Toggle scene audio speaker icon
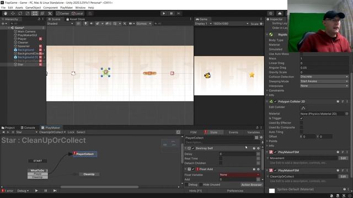This screenshot has width=353, height=198. click(x=92, y=24)
